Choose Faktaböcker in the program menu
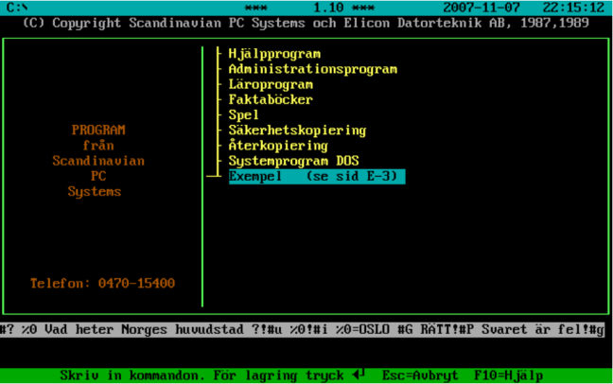The width and height of the screenshot is (613, 384). (271, 99)
